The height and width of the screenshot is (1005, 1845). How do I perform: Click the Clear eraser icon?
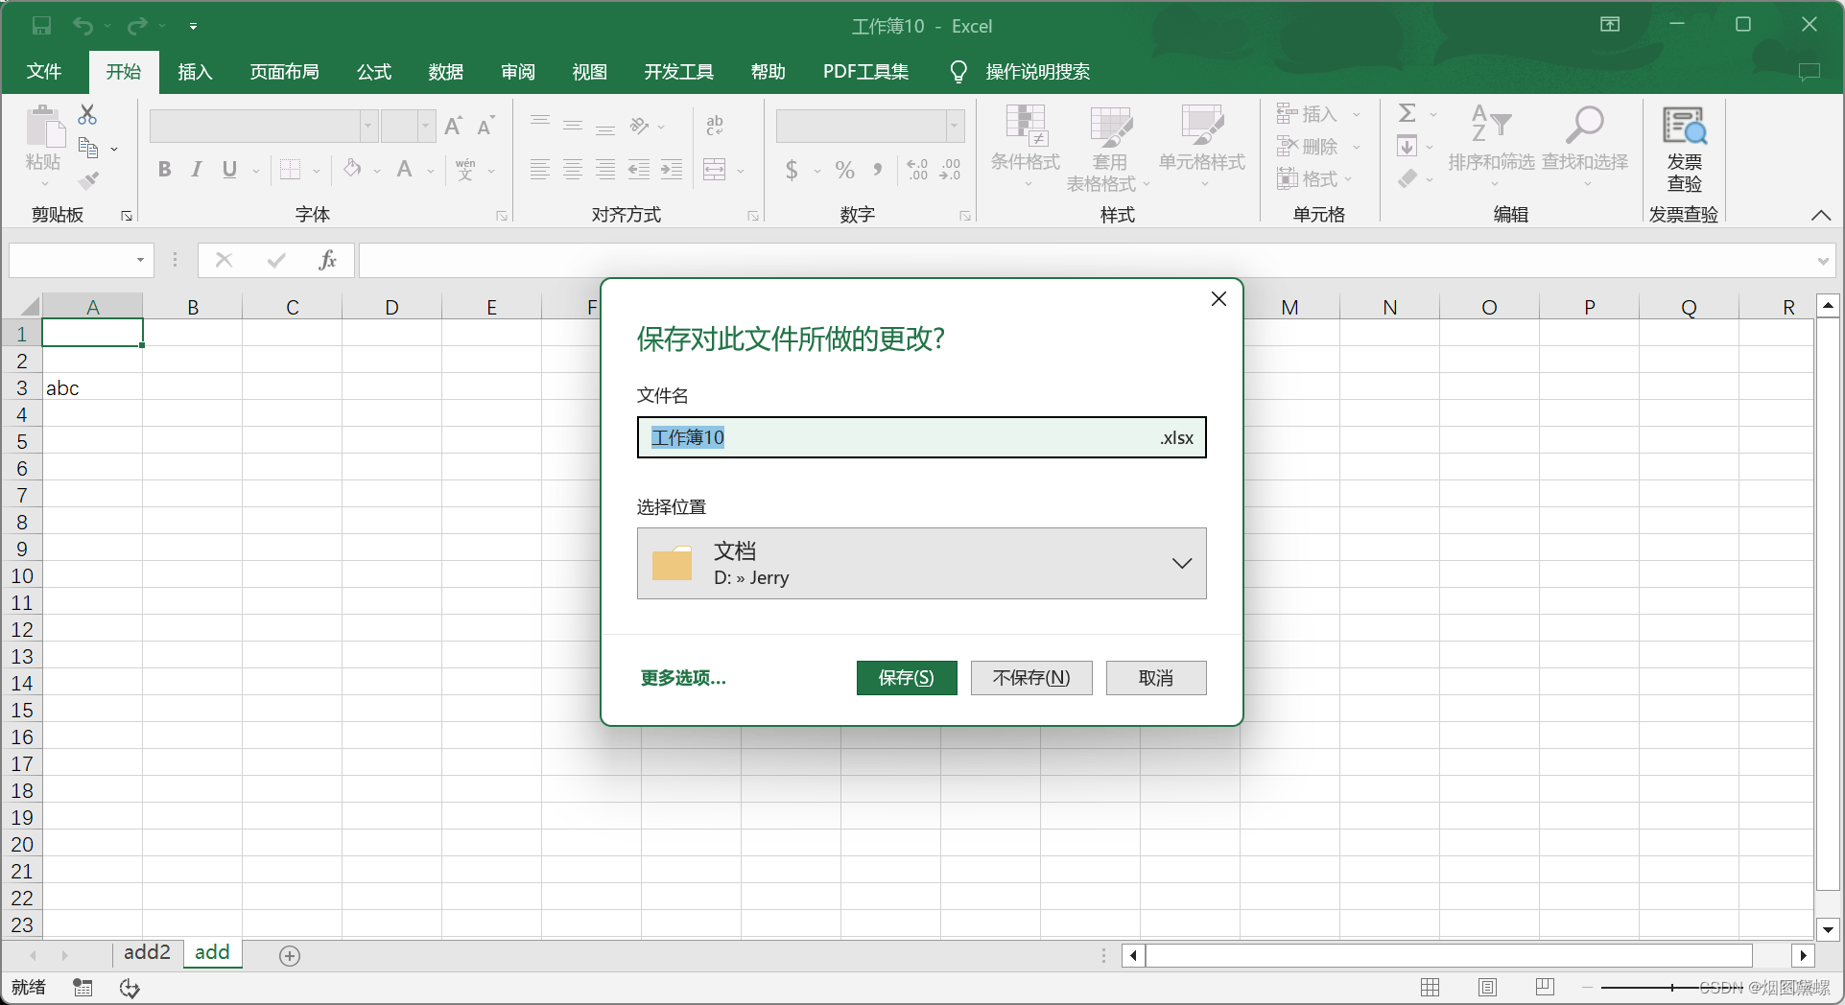[x=1407, y=178]
